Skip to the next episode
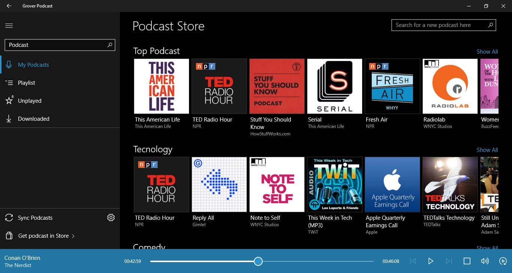Screen dimensions: 512x273 coord(448,261)
